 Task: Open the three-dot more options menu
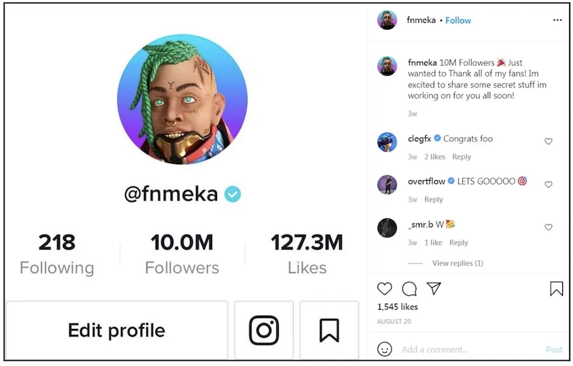557,20
